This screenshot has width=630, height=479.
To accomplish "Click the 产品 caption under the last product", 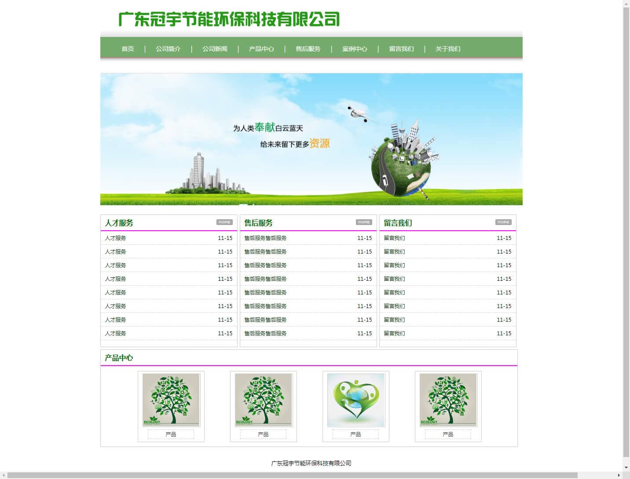I will pos(448,434).
